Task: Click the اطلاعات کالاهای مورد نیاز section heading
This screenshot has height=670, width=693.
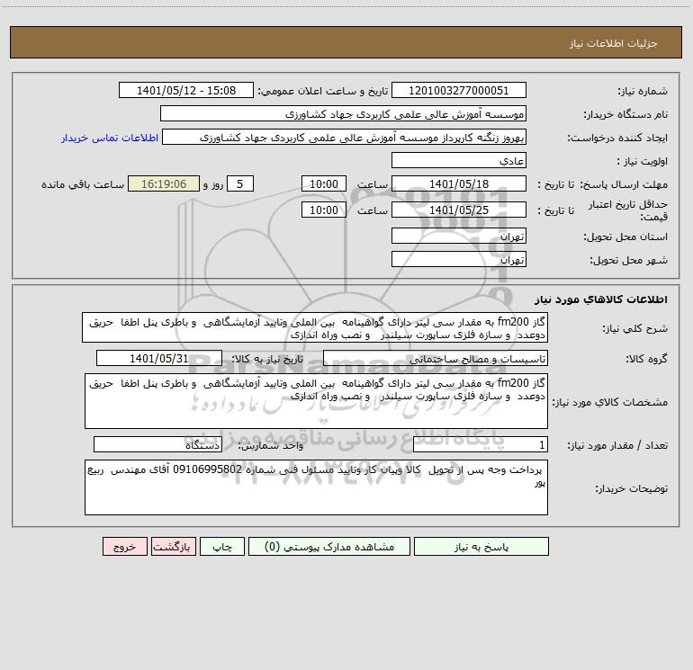Action: 601,299
